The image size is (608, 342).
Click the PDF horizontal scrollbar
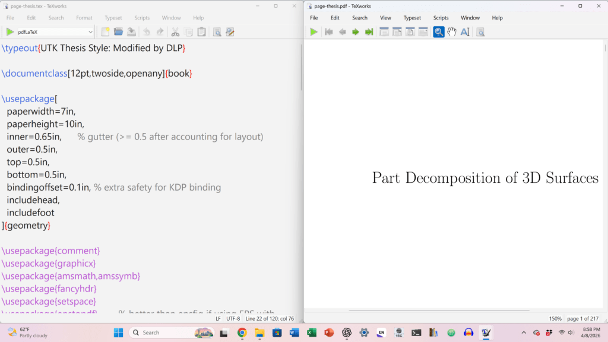click(438, 310)
